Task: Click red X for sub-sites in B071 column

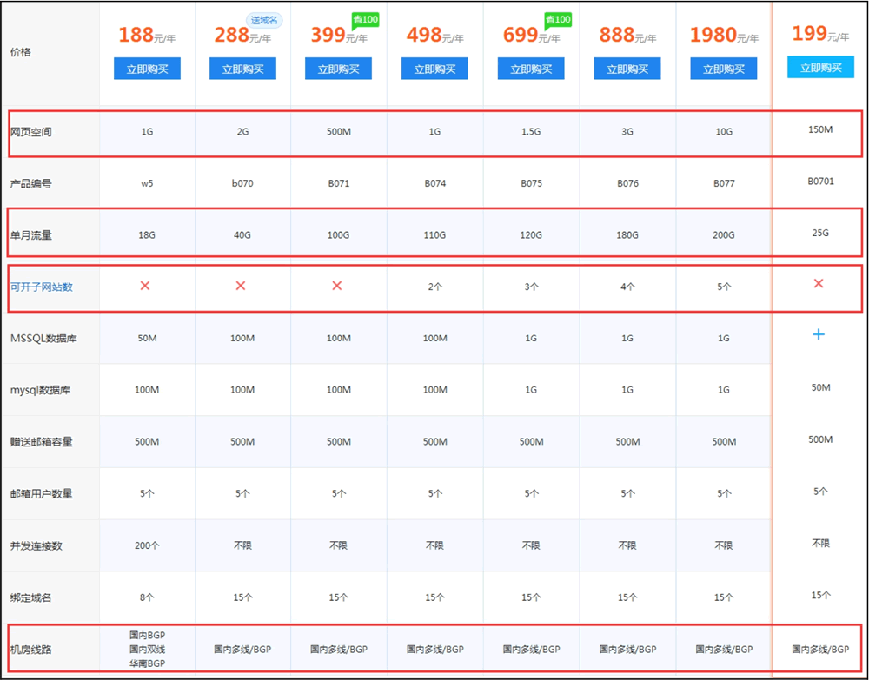Action: [337, 286]
